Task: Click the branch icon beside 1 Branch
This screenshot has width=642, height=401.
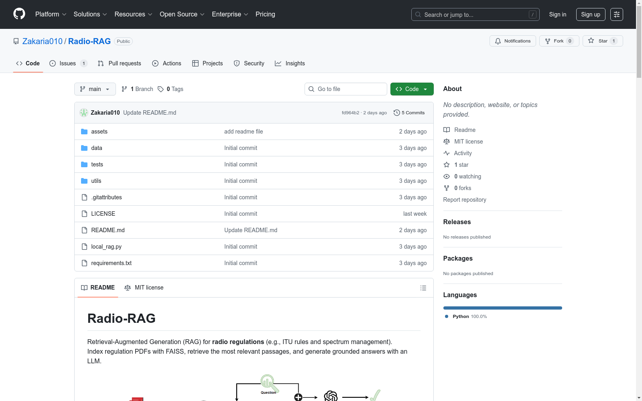Action: [124, 89]
